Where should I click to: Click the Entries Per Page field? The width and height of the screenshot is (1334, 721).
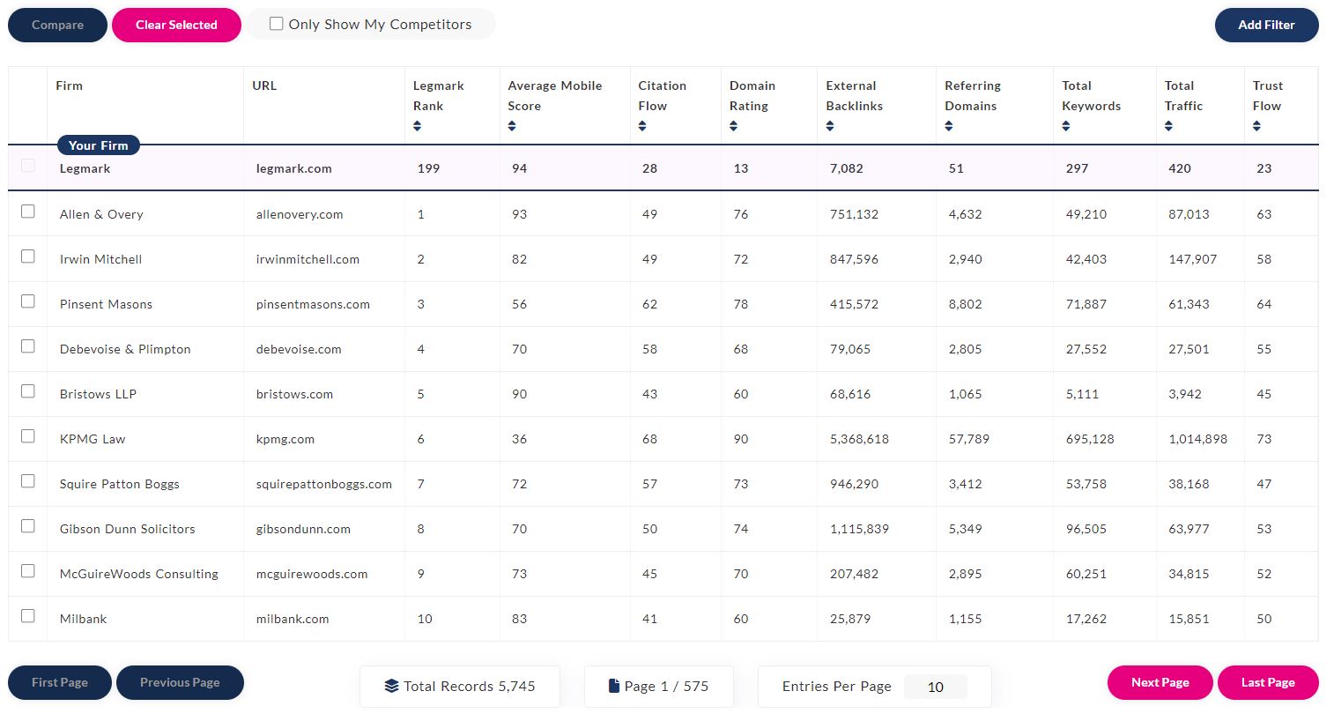(935, 687)
